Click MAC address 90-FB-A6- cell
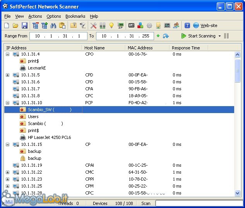Screen dimensions: 245x208 click(x=138, y=89)
